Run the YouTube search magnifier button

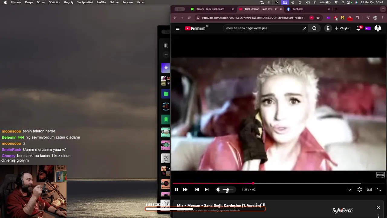point(314,28)
